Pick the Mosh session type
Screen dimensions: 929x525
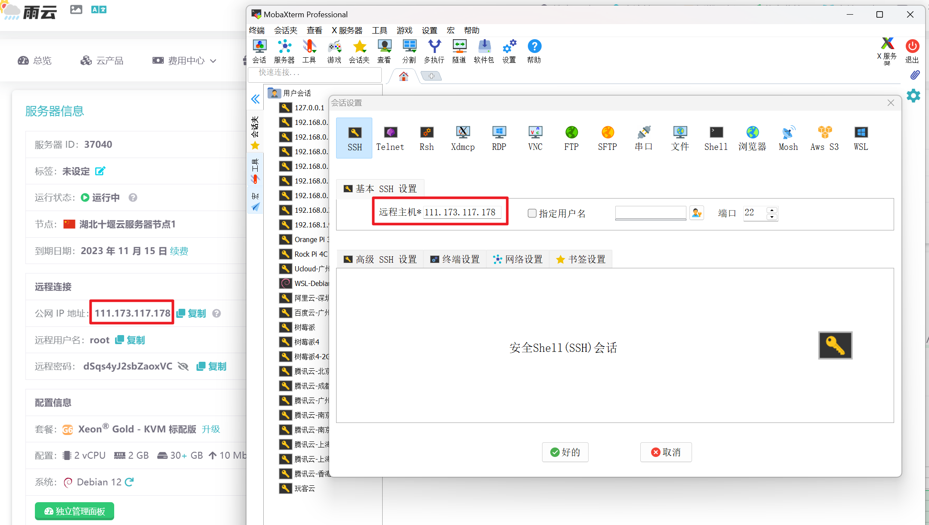tap(788, 137)
